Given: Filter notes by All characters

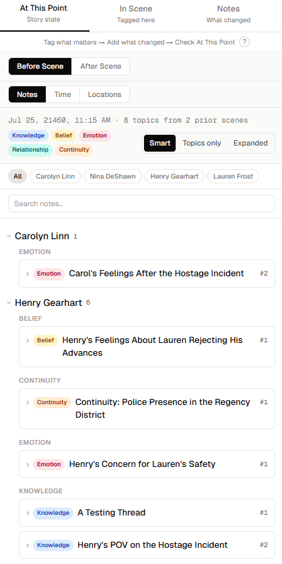Looking at the screenshot, I should pos(17,177).
